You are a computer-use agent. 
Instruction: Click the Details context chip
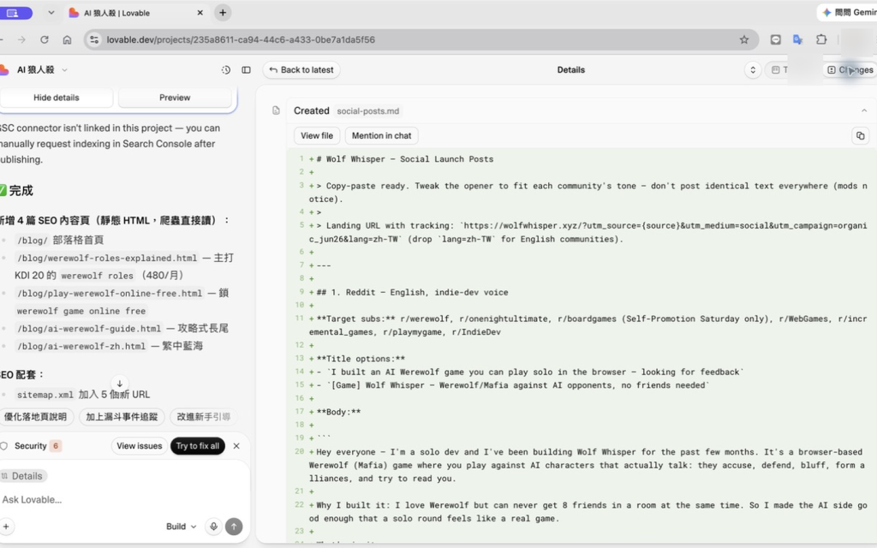23,476
